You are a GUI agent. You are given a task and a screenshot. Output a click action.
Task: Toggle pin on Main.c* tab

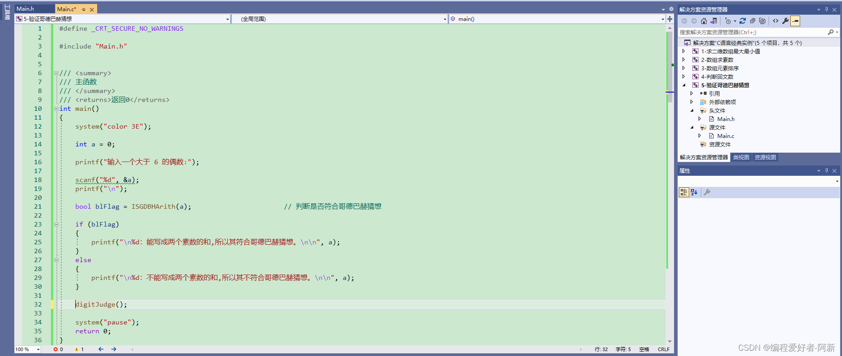click(83, 9)
